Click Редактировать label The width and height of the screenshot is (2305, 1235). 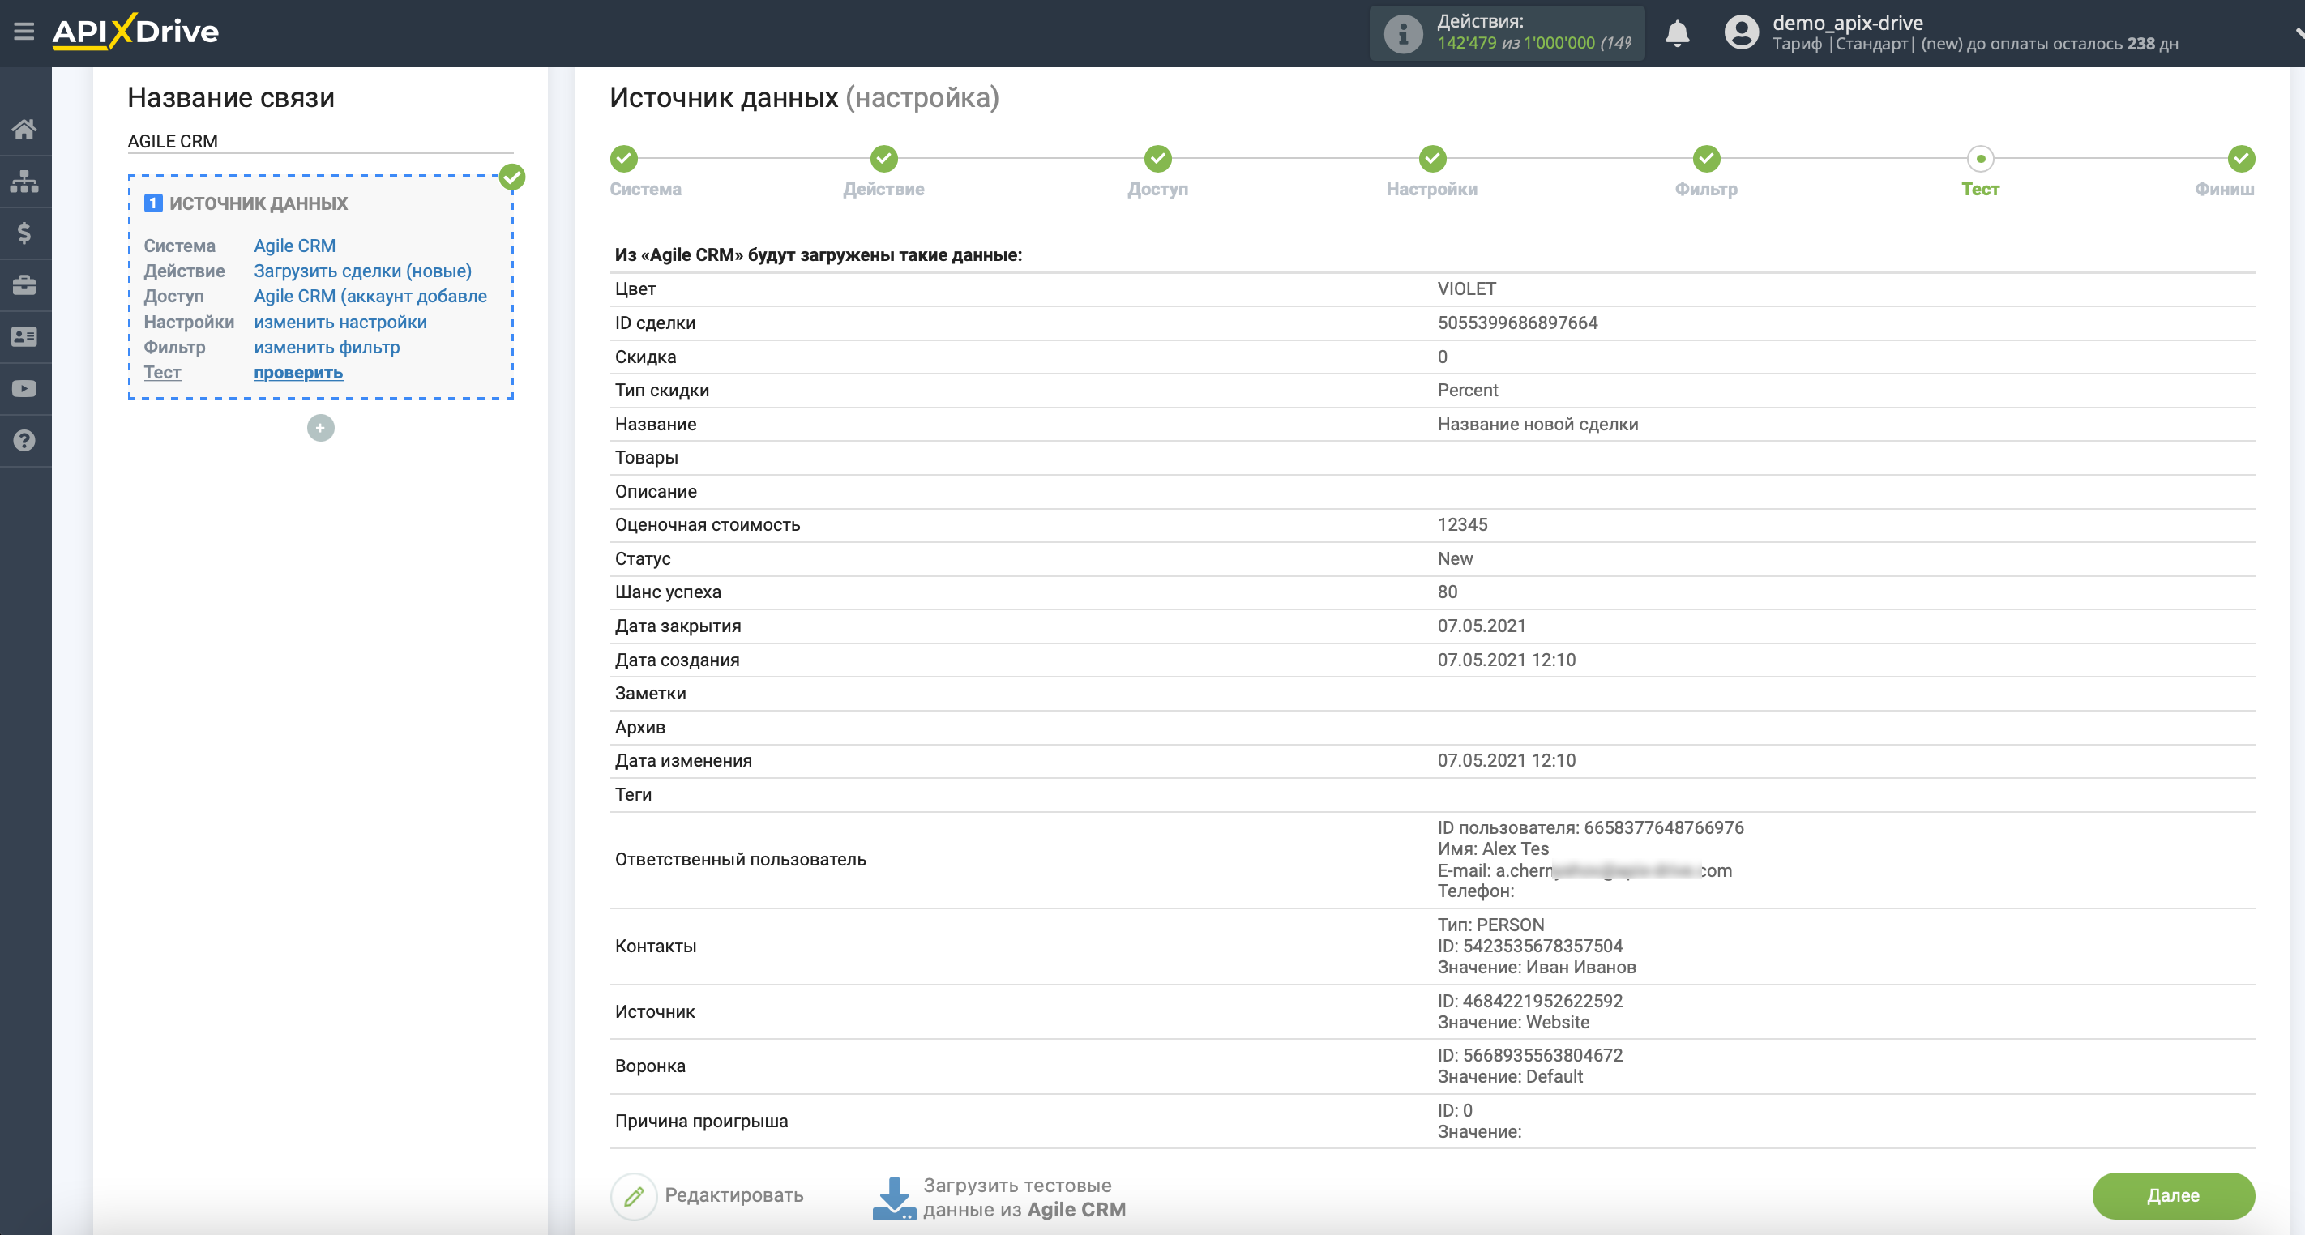733,1195
